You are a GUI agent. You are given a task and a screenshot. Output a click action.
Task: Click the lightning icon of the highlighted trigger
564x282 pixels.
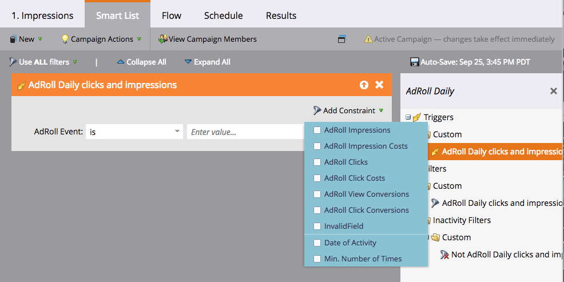pos(435,152)
